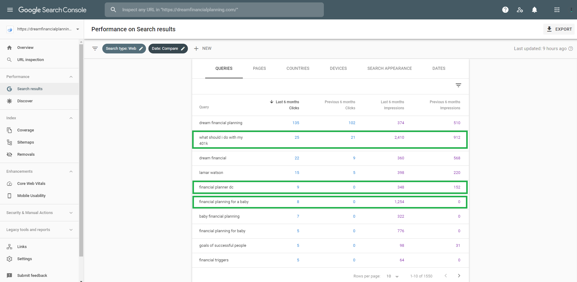Open the hamburger main menu

click(10, 10)
